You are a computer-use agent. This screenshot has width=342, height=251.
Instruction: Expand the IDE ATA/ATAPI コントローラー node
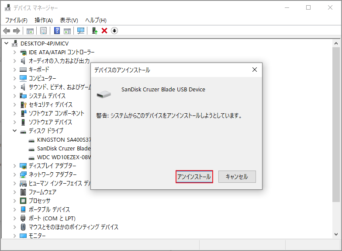(14, 52)
